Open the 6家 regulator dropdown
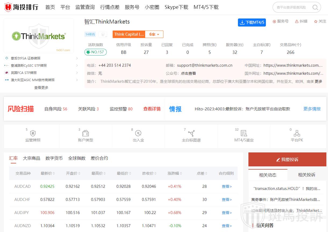This screenshot has height=232, width=328. [154, 34]
